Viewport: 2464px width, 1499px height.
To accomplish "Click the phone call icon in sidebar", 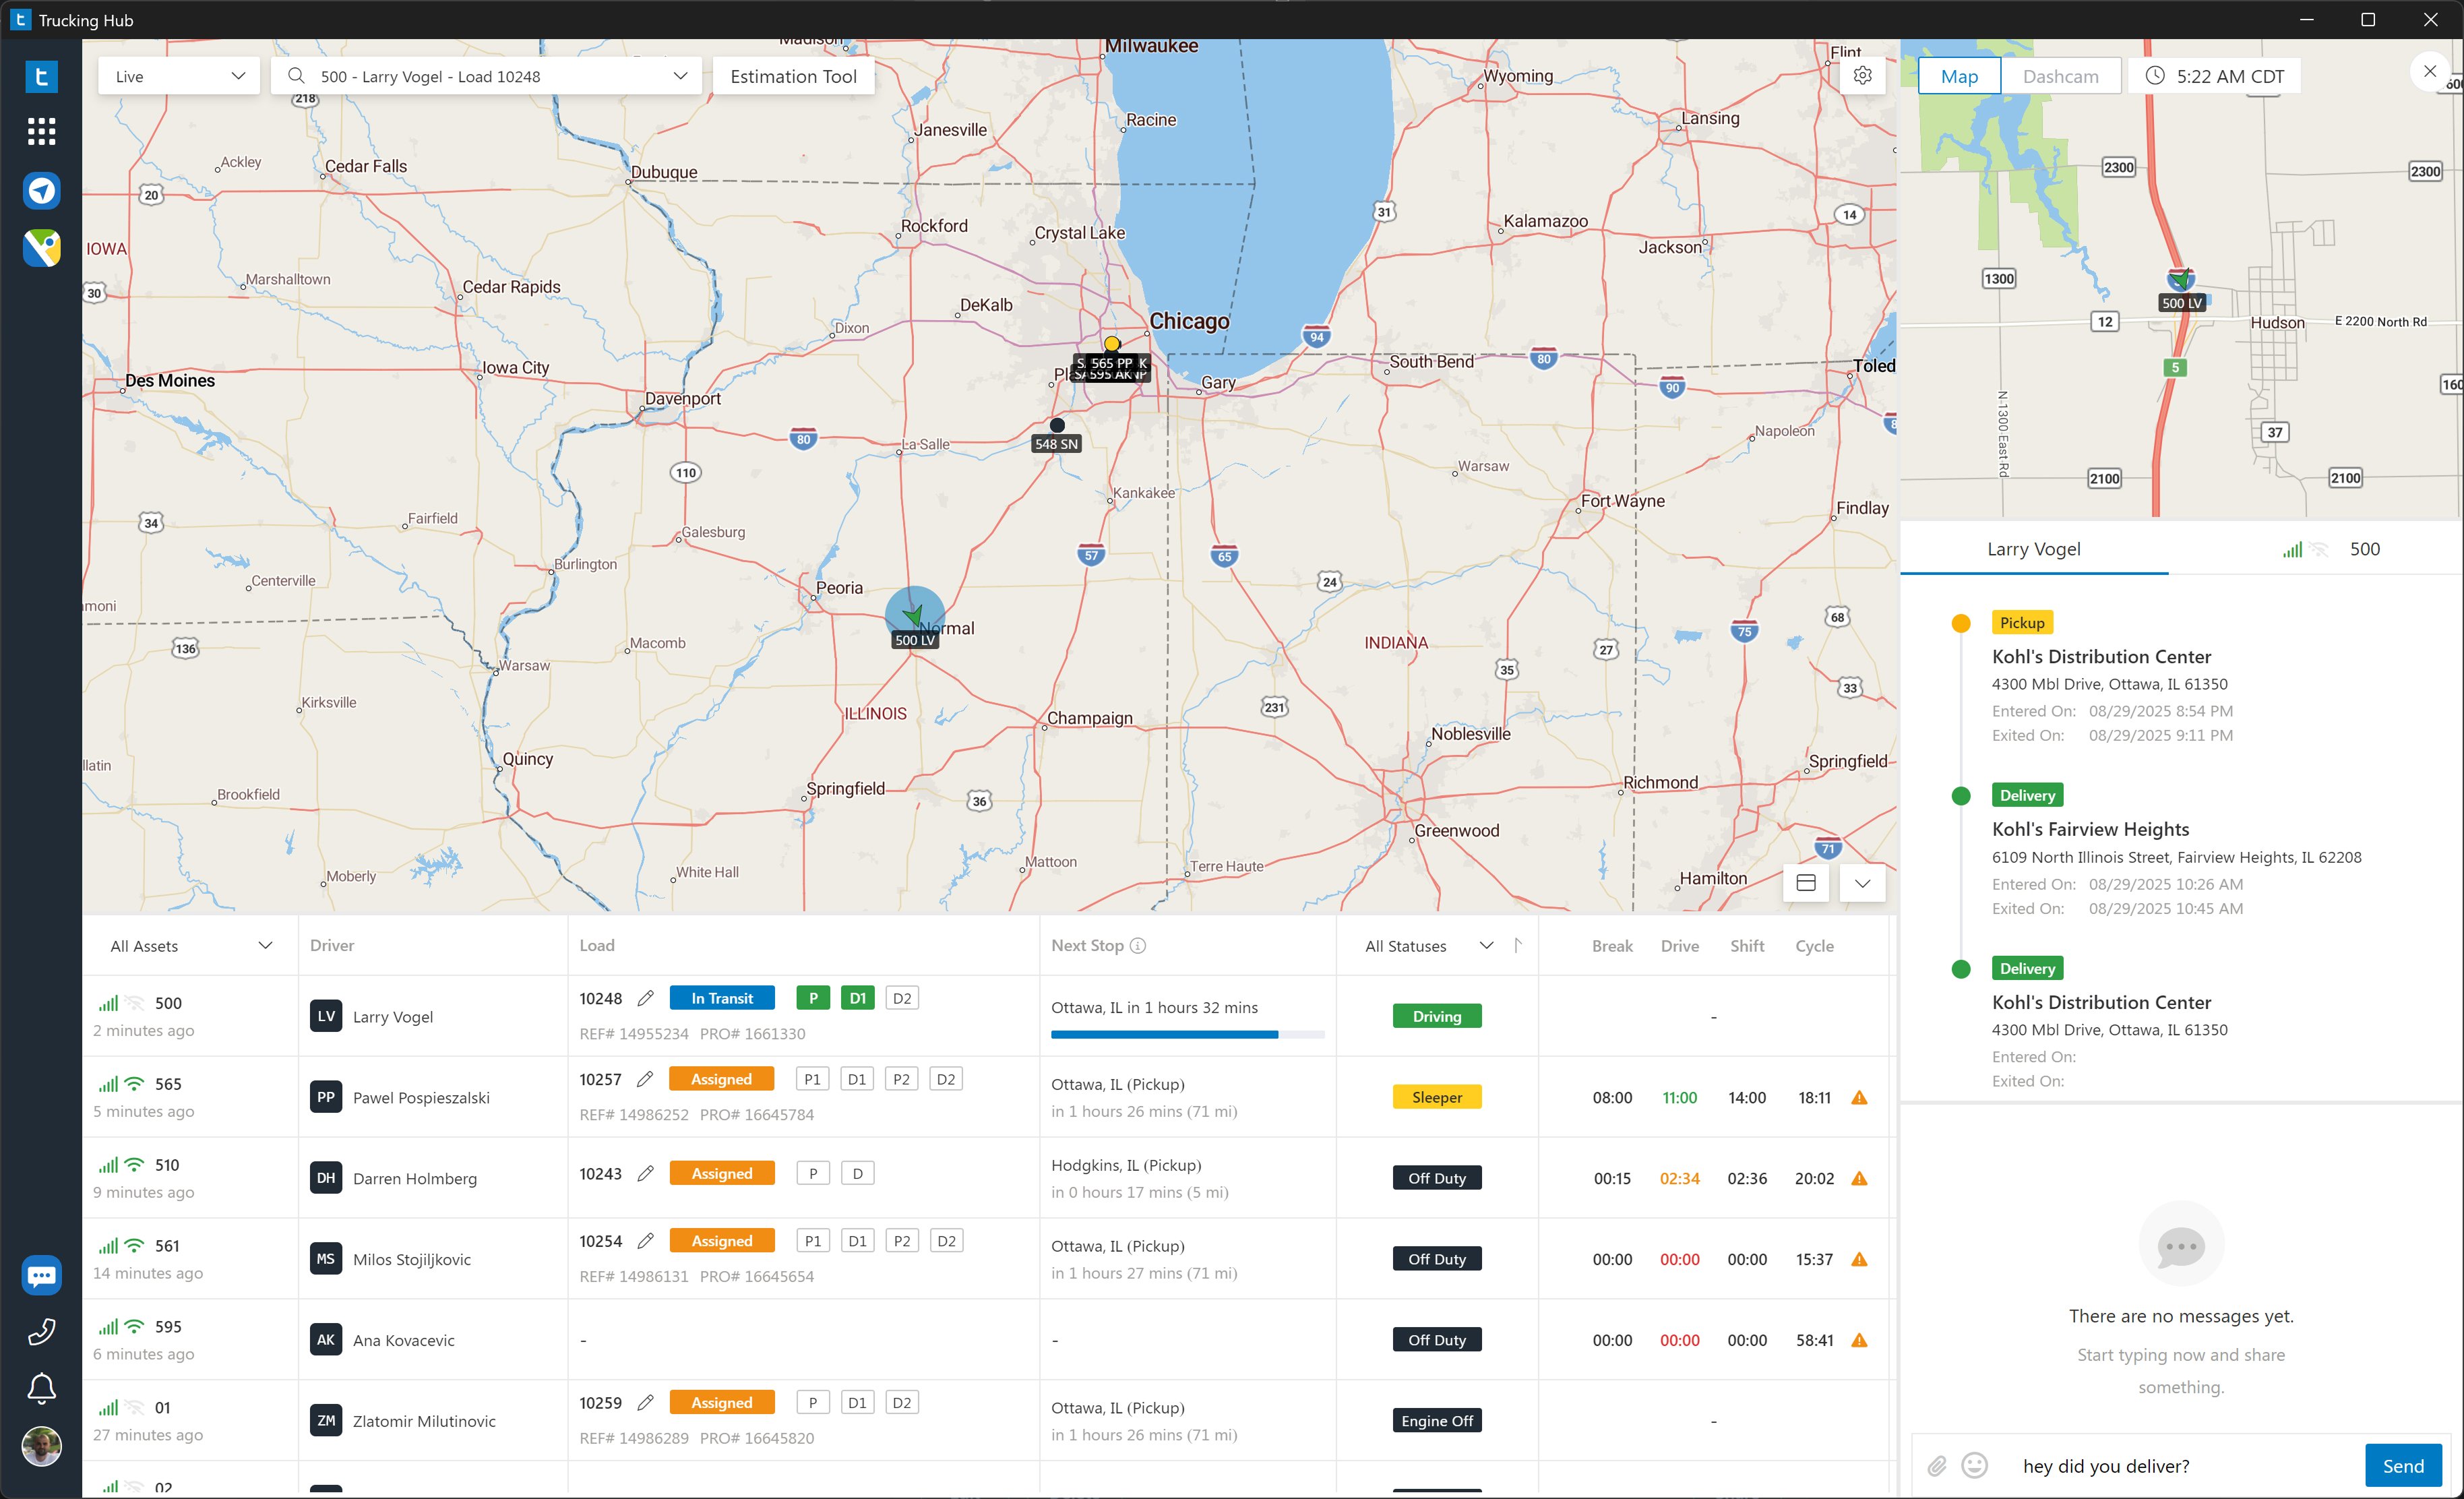I will point(41,1331).
